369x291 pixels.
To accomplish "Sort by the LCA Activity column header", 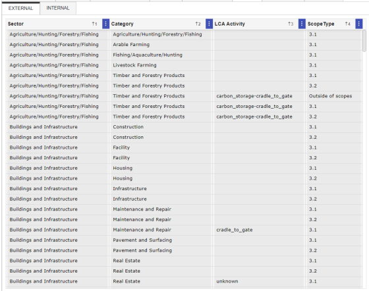I will (x=230, y=24).
